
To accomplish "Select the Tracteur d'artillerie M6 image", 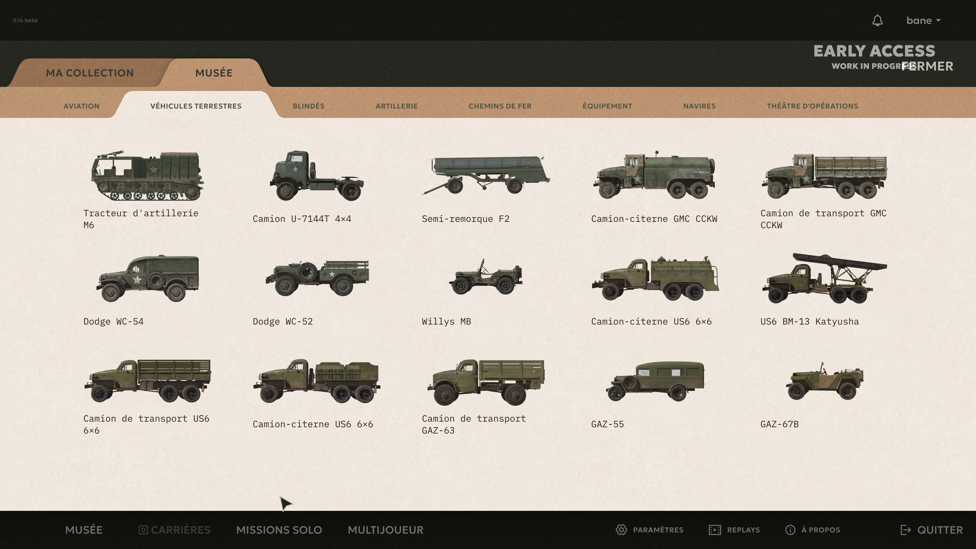I will [147, 175].
